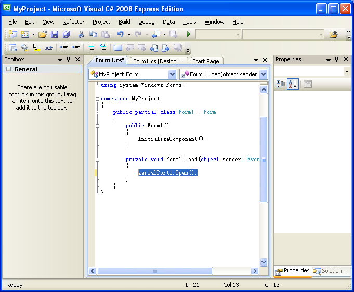Collapse the Form1_Load method block
The height and width of the screenshot is (292, 354).
(x=97, y=160)
